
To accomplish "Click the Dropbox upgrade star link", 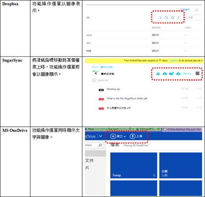I will 183,10.
